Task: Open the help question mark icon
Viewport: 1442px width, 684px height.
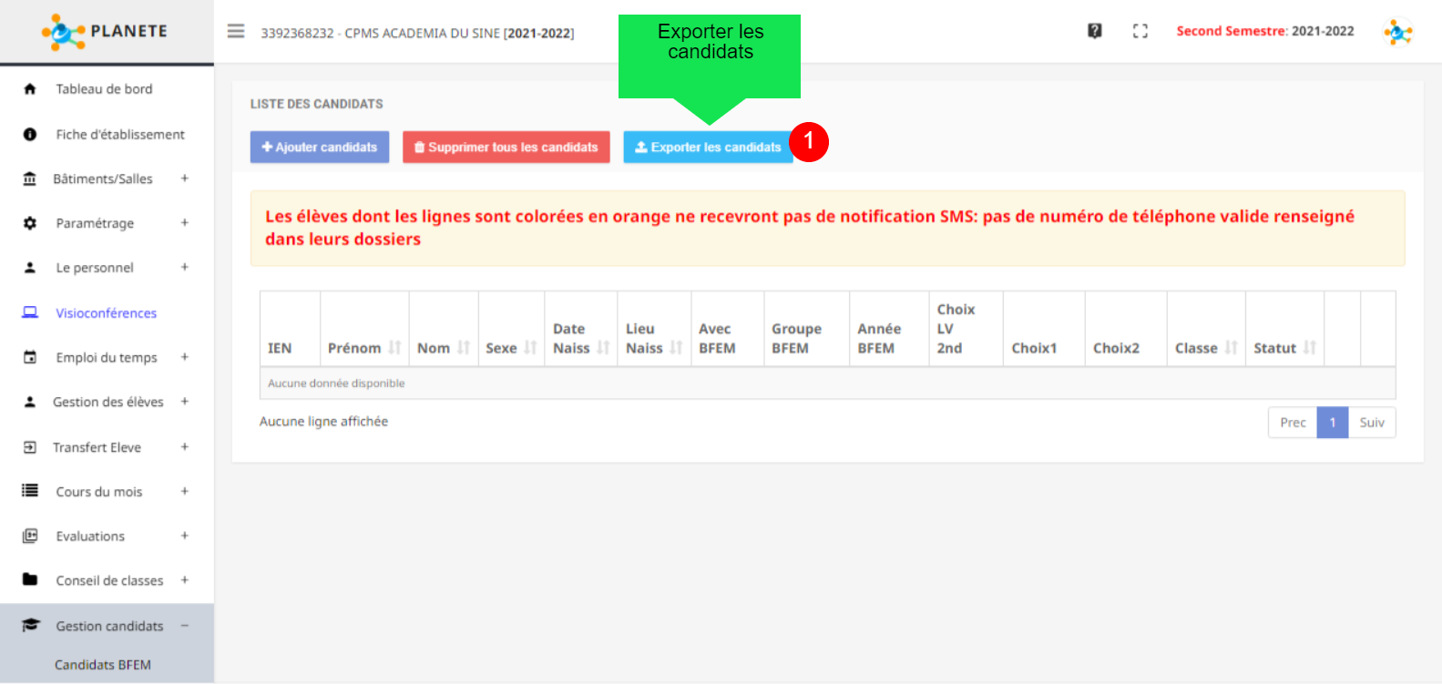Action: pyautogui.click(x=1095, y=31)
